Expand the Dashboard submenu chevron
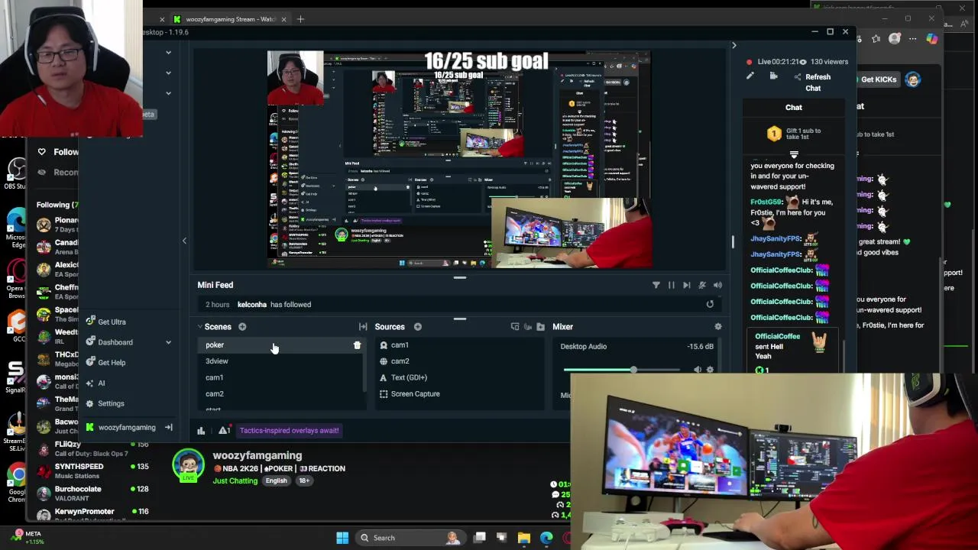Viewport: 978px width, 550px height. (168, 342)
